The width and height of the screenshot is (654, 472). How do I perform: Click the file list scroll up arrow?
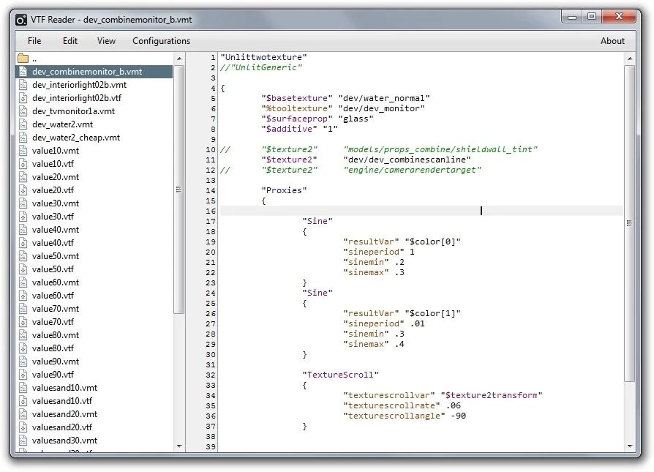[x=178, y=58]
